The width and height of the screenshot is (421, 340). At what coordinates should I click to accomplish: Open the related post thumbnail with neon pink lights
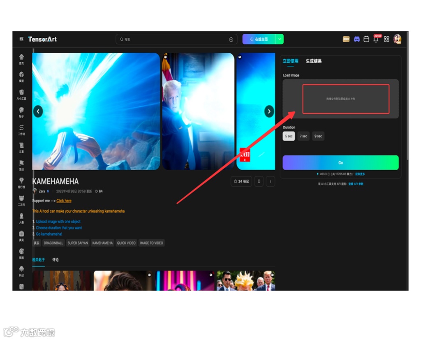[x=185, y=281]
